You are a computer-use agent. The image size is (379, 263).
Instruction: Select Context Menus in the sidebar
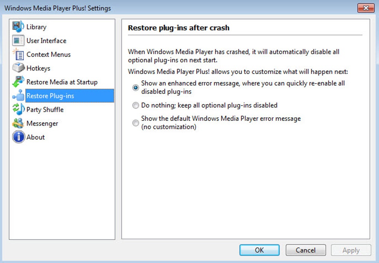(49, 54)
